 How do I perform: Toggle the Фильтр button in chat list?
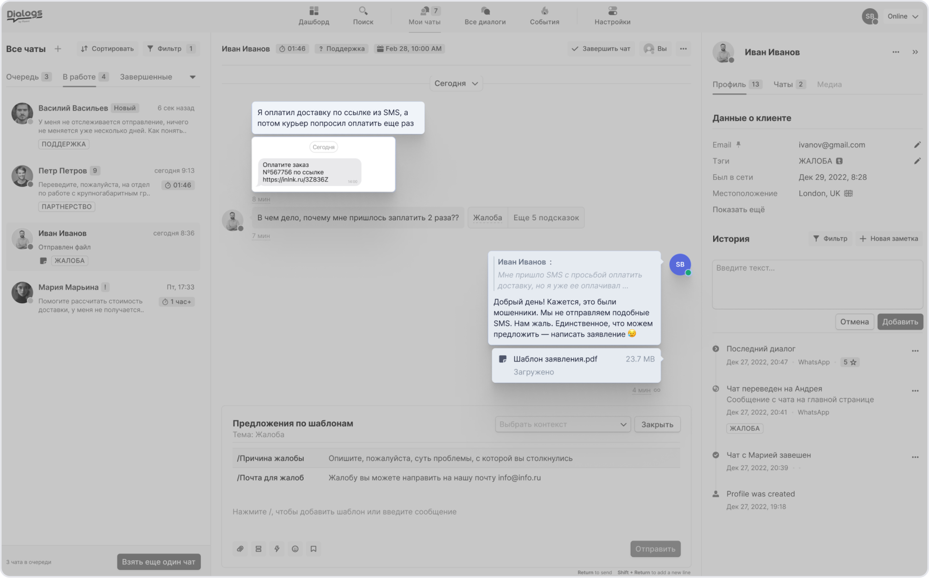[171, 49]
